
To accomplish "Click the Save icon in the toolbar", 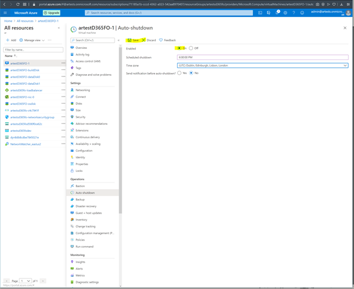I will [130, 40].
